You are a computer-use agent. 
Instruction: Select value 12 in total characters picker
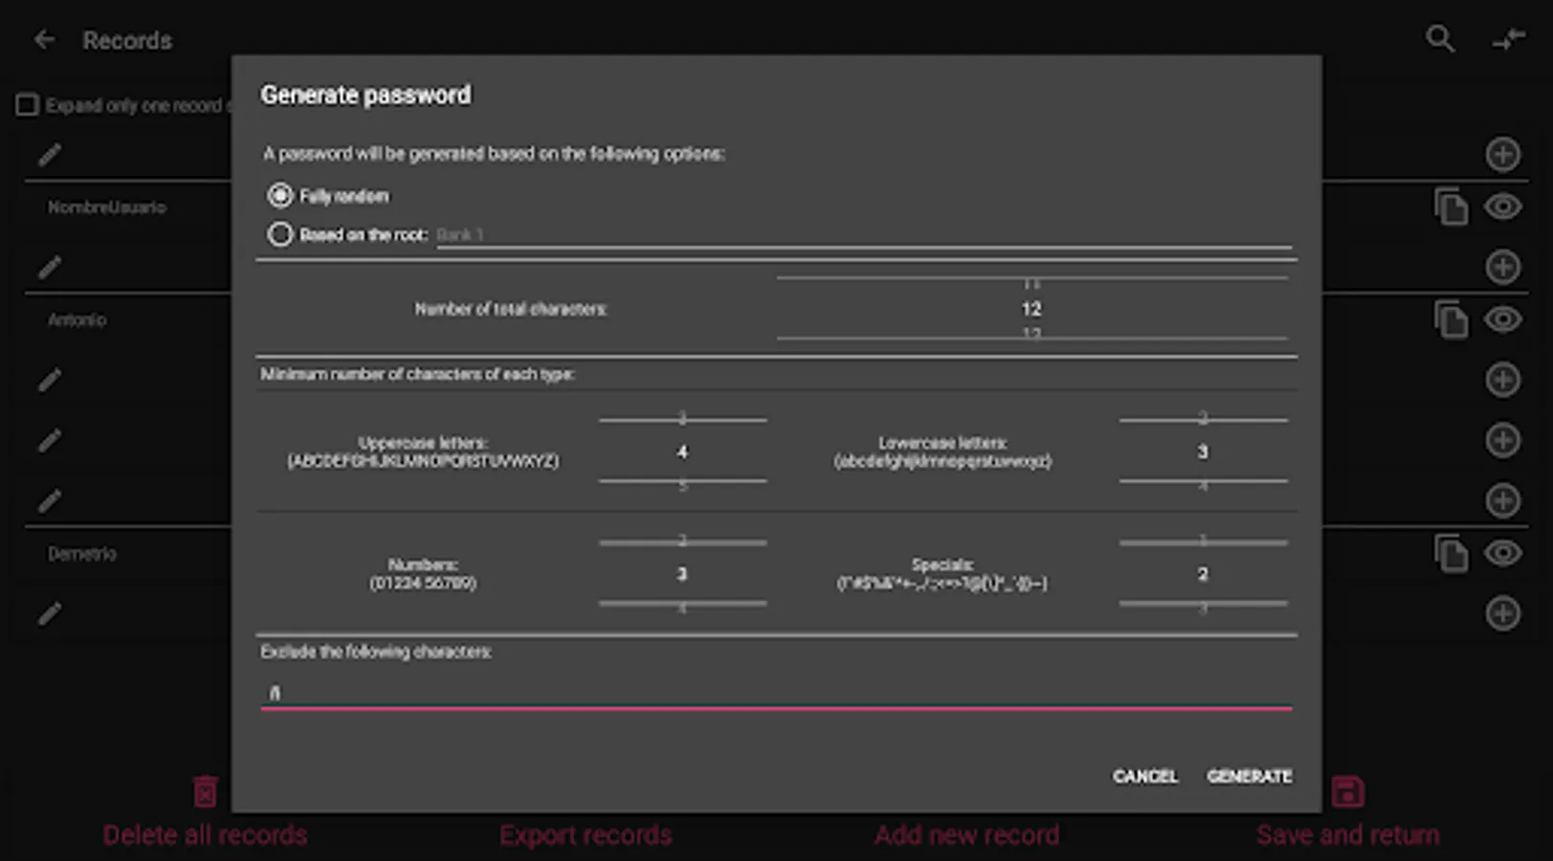tap(1031, 309)
